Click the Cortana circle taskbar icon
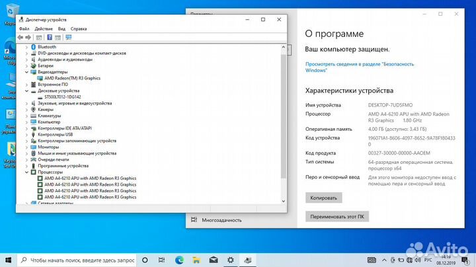Screen dimensions: 476x267 (145, 260)
